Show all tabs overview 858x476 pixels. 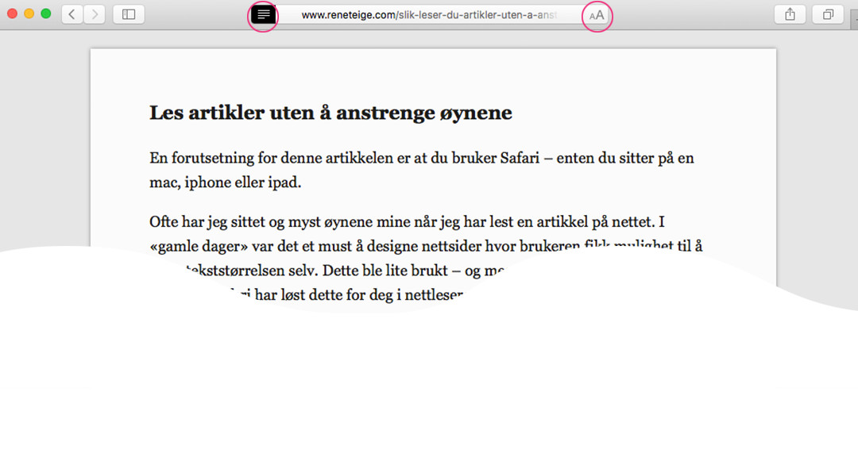coord(828,14)
